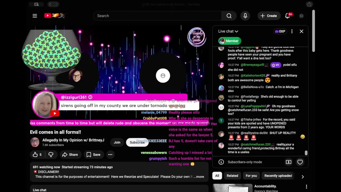
Task: Go to YouTube home via logo
Action: (55, 15)
